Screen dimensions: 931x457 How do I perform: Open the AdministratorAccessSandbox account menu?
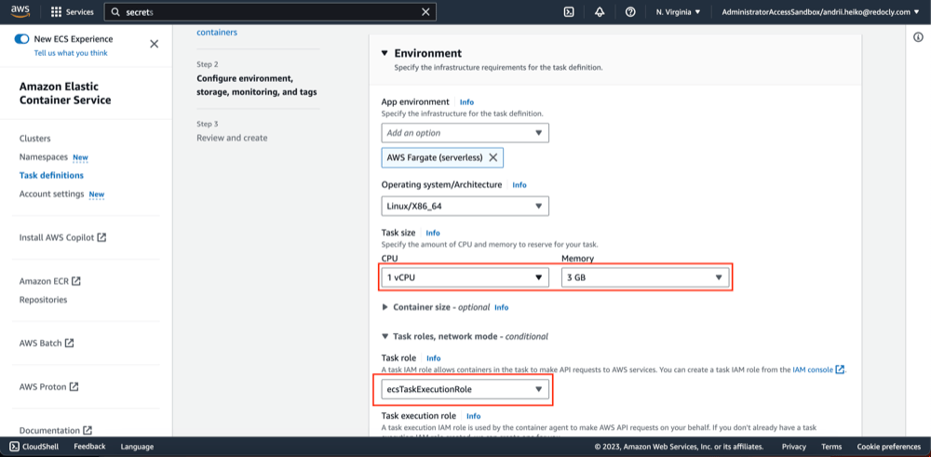click(x=822, y=12)
